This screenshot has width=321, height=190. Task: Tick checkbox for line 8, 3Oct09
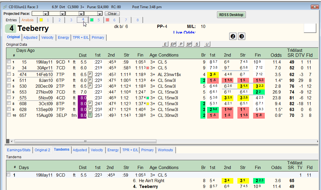click(x=9, y=103)
